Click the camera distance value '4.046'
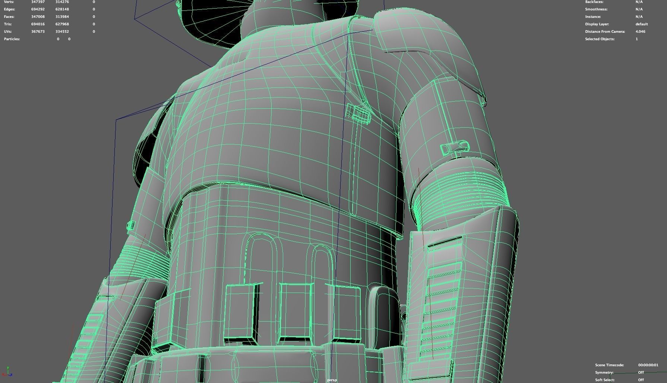The height and width of the screenshot is (383, 667). tap(641, 32)
